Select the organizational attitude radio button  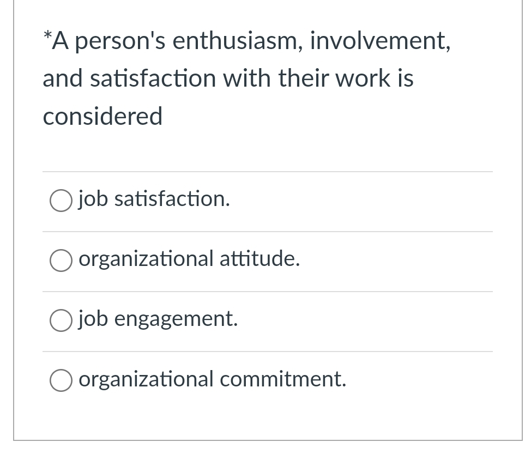click(x=61, y=261)
